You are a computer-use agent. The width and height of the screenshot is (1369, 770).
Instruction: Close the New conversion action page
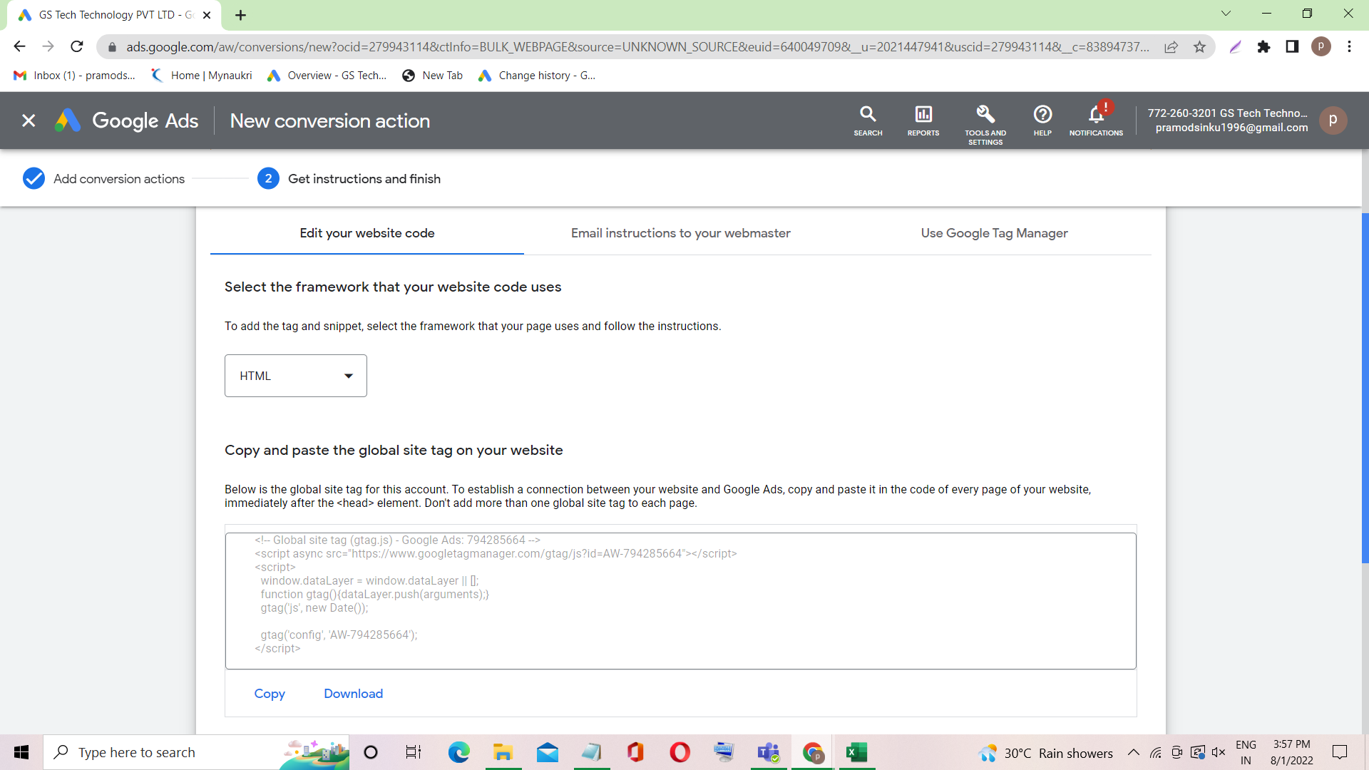[29, 120]
